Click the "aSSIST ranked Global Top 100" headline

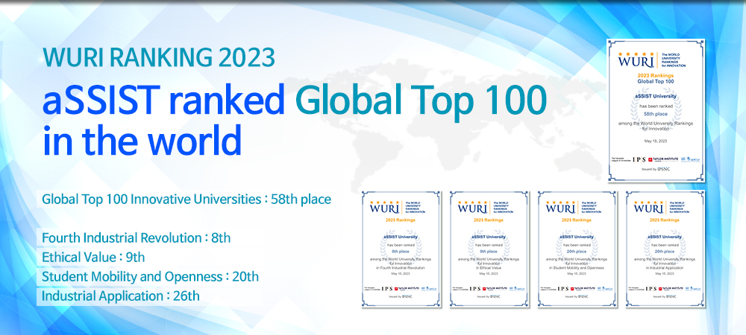click(x=295, y=100)
